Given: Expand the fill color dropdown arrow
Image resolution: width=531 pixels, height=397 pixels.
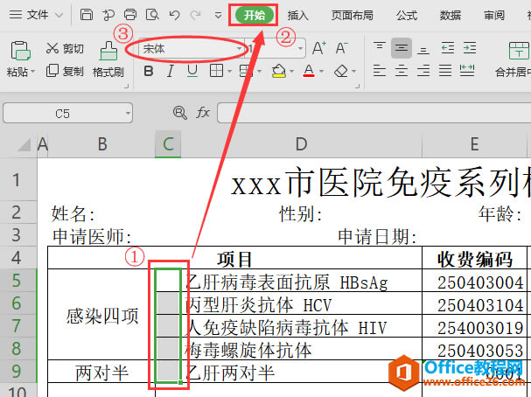Looking at the screenshot, I should click(x=291, y=72).
